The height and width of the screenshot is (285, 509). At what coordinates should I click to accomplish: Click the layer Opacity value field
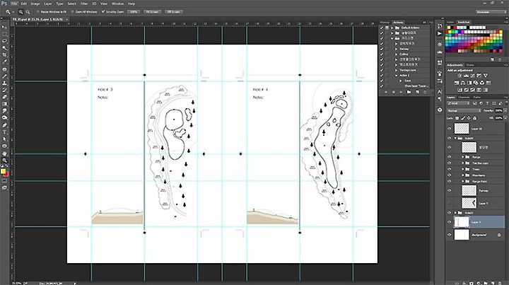498,111
